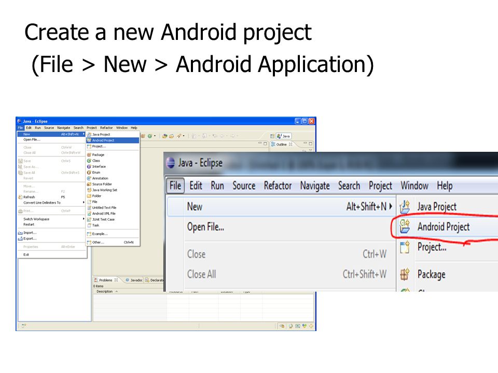Create a new Task from the submenu
This screenshot has width=498, height=373.
pos(113,225)
